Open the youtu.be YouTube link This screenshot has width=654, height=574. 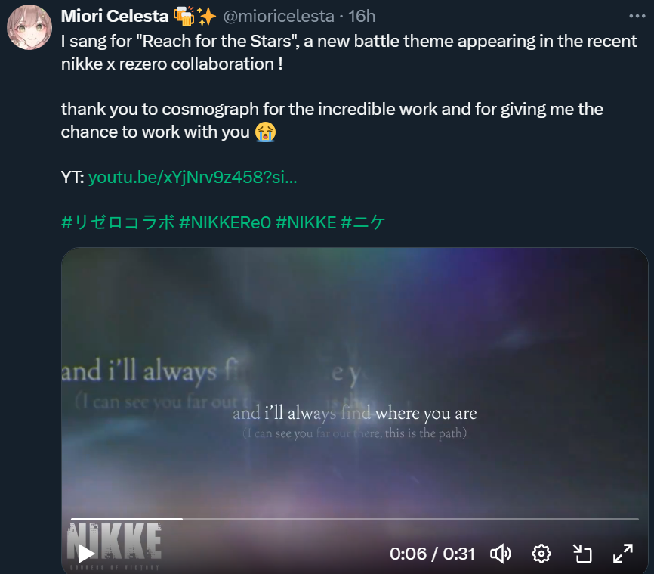pyautogui.click(x=193, y=177)
